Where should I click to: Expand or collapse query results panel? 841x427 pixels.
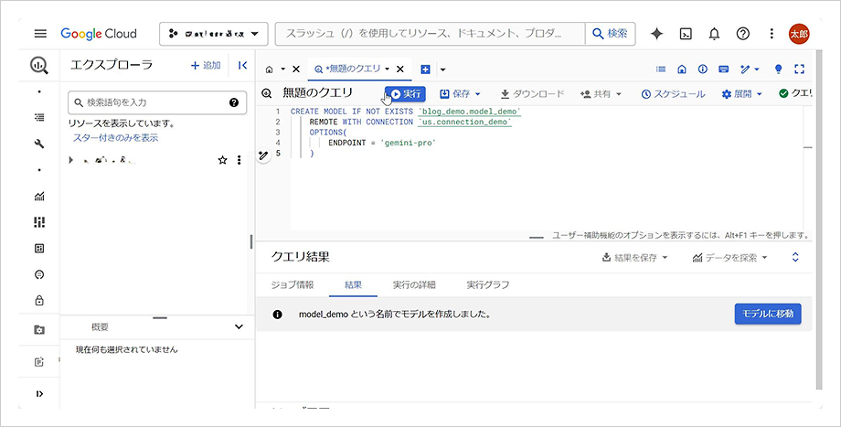pyautogui.click(x=795, y=258)
